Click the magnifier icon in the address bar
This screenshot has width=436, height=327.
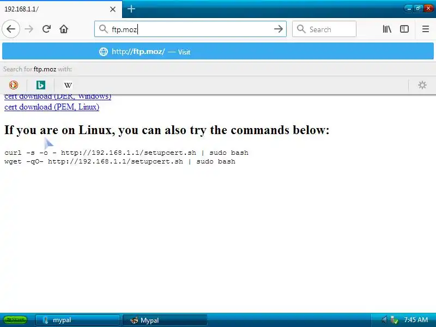pyautogui.click(x=104, y=29)
